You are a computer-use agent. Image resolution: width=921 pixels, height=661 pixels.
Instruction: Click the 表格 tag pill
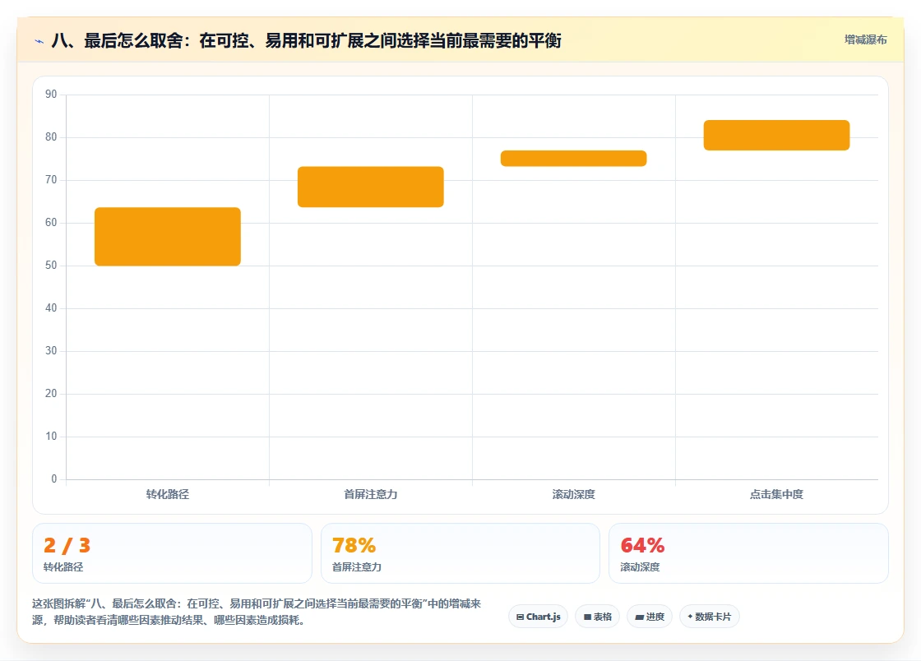pyautogui.click(x=597, y=617)
